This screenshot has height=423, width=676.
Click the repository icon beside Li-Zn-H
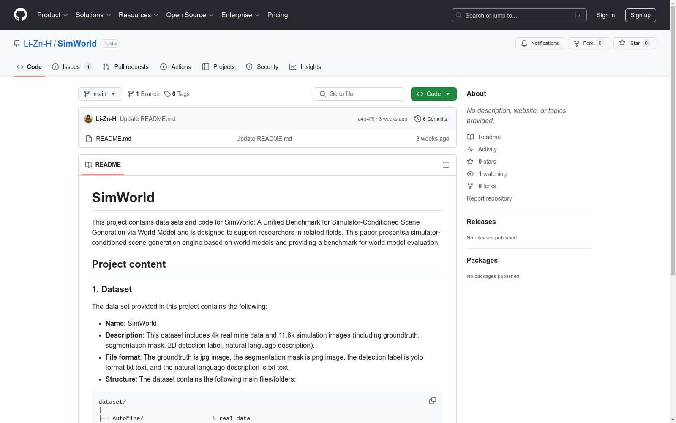coord(17,44)
